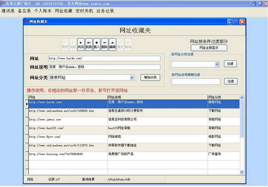
Task: Click the 电影网站 category cell
Action: [x=224, y=139]
